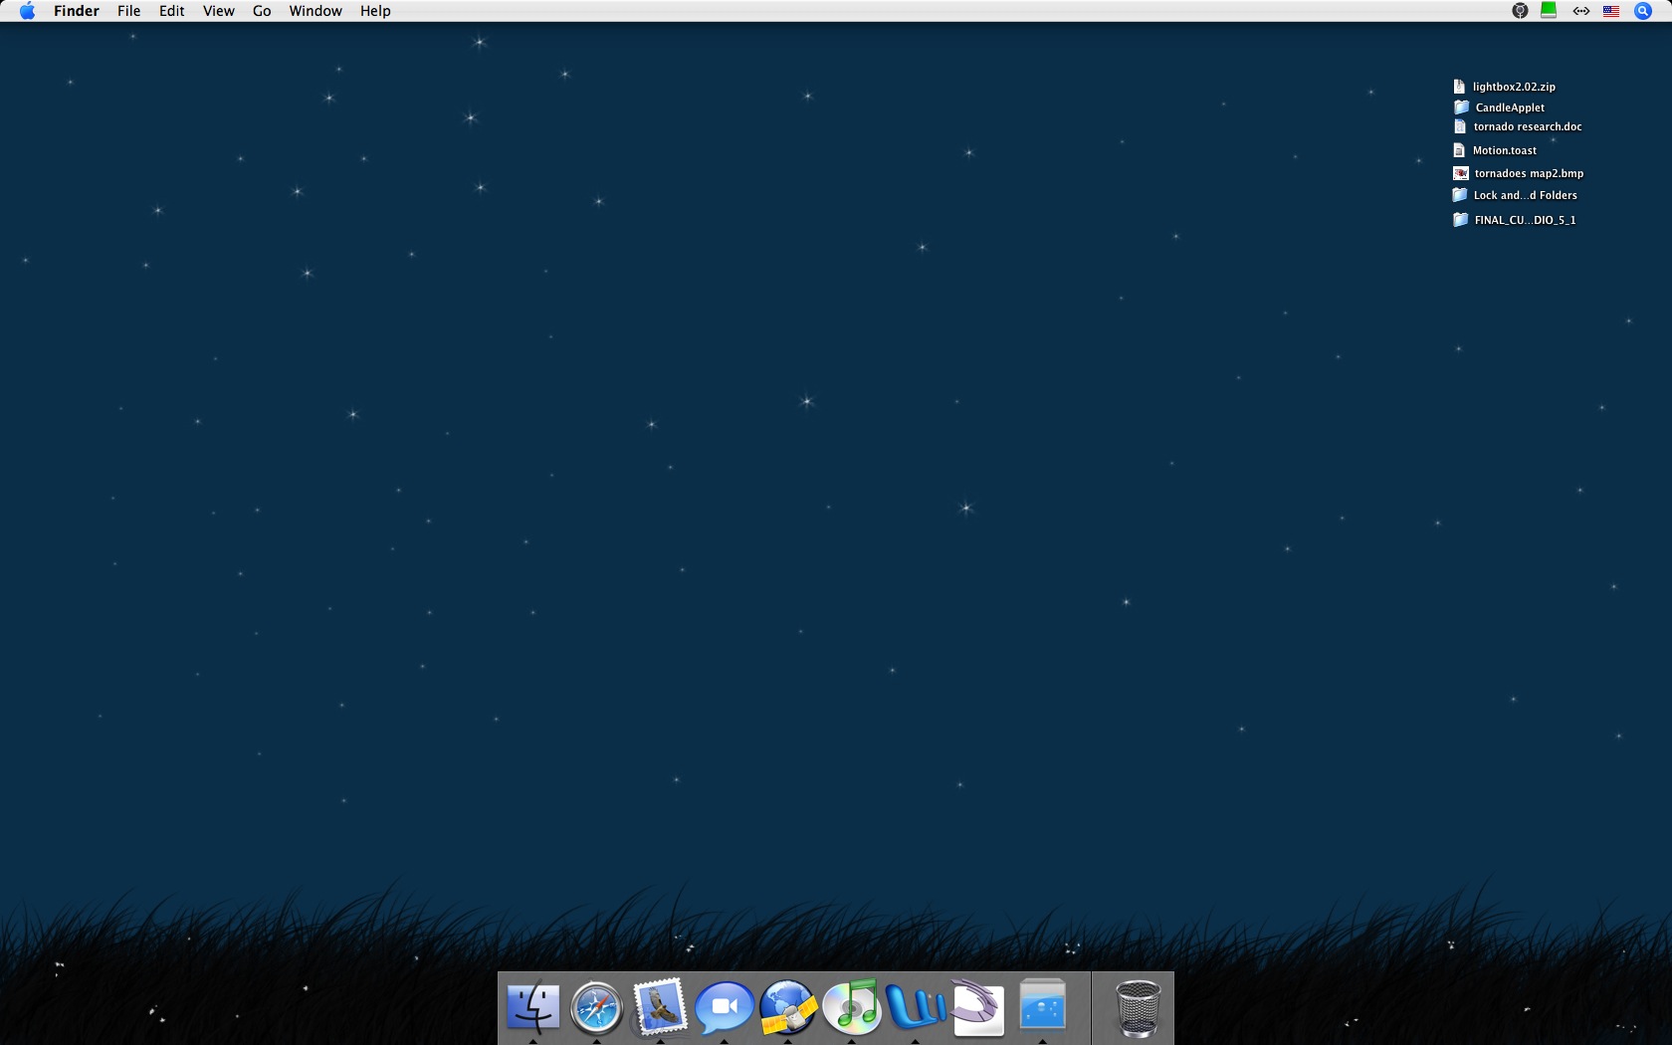The width and height of the screenshot is (1672, 1045).
Task: Select the tornado research.doc file
Action: tap(1518, 126)
